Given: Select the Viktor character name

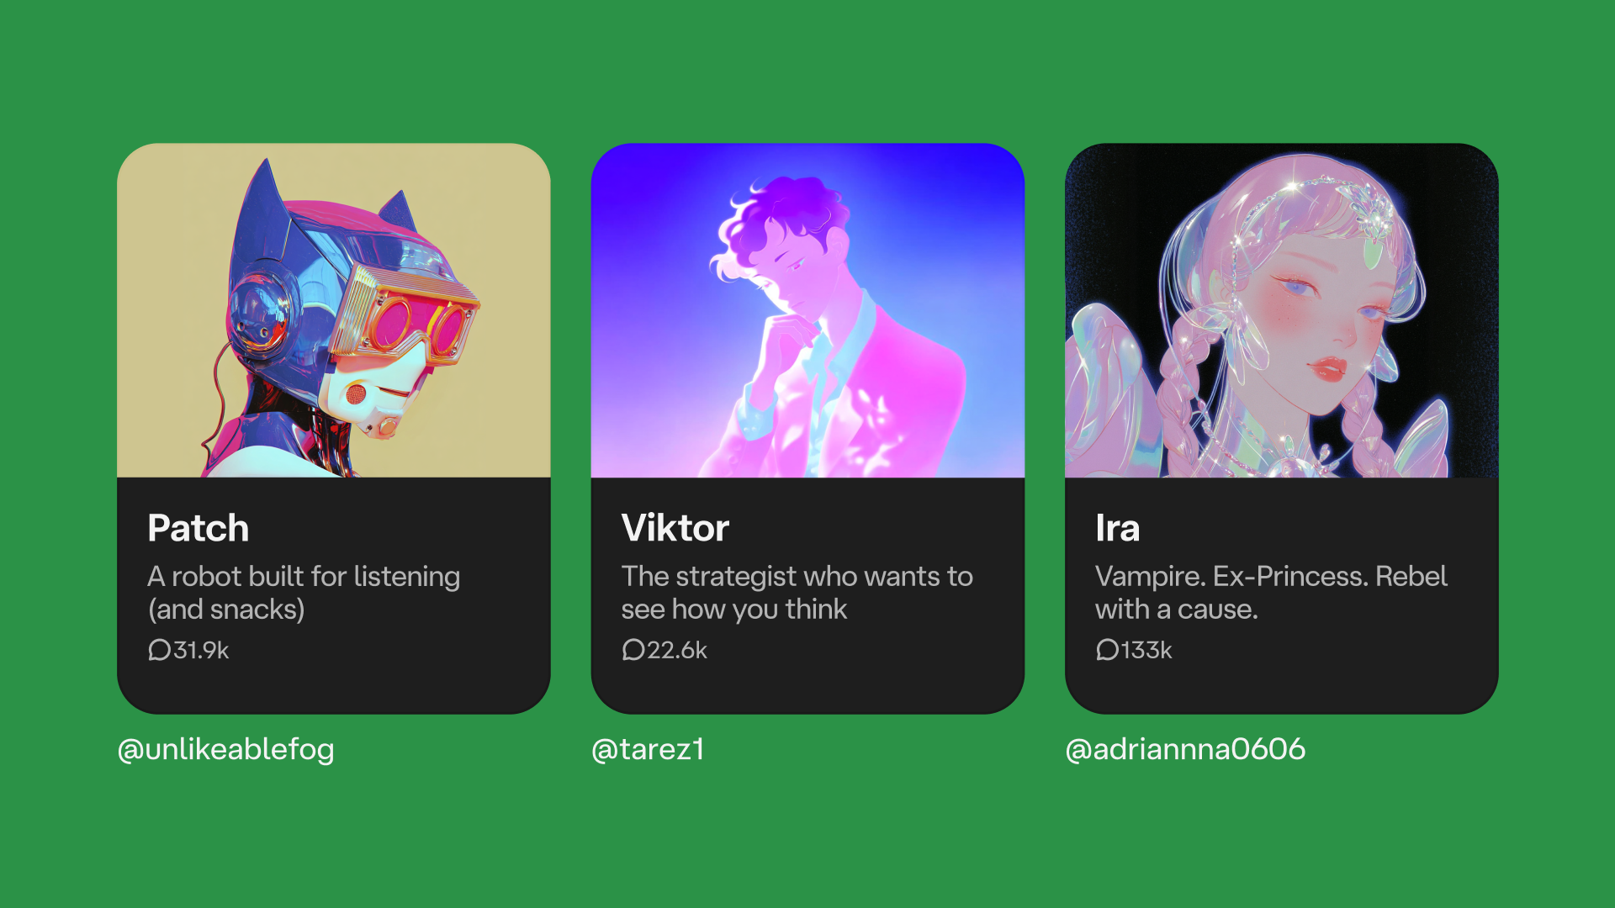Looking at the screenshot, I should (675, 528).
